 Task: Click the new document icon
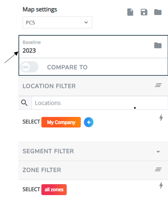(130, 12)
